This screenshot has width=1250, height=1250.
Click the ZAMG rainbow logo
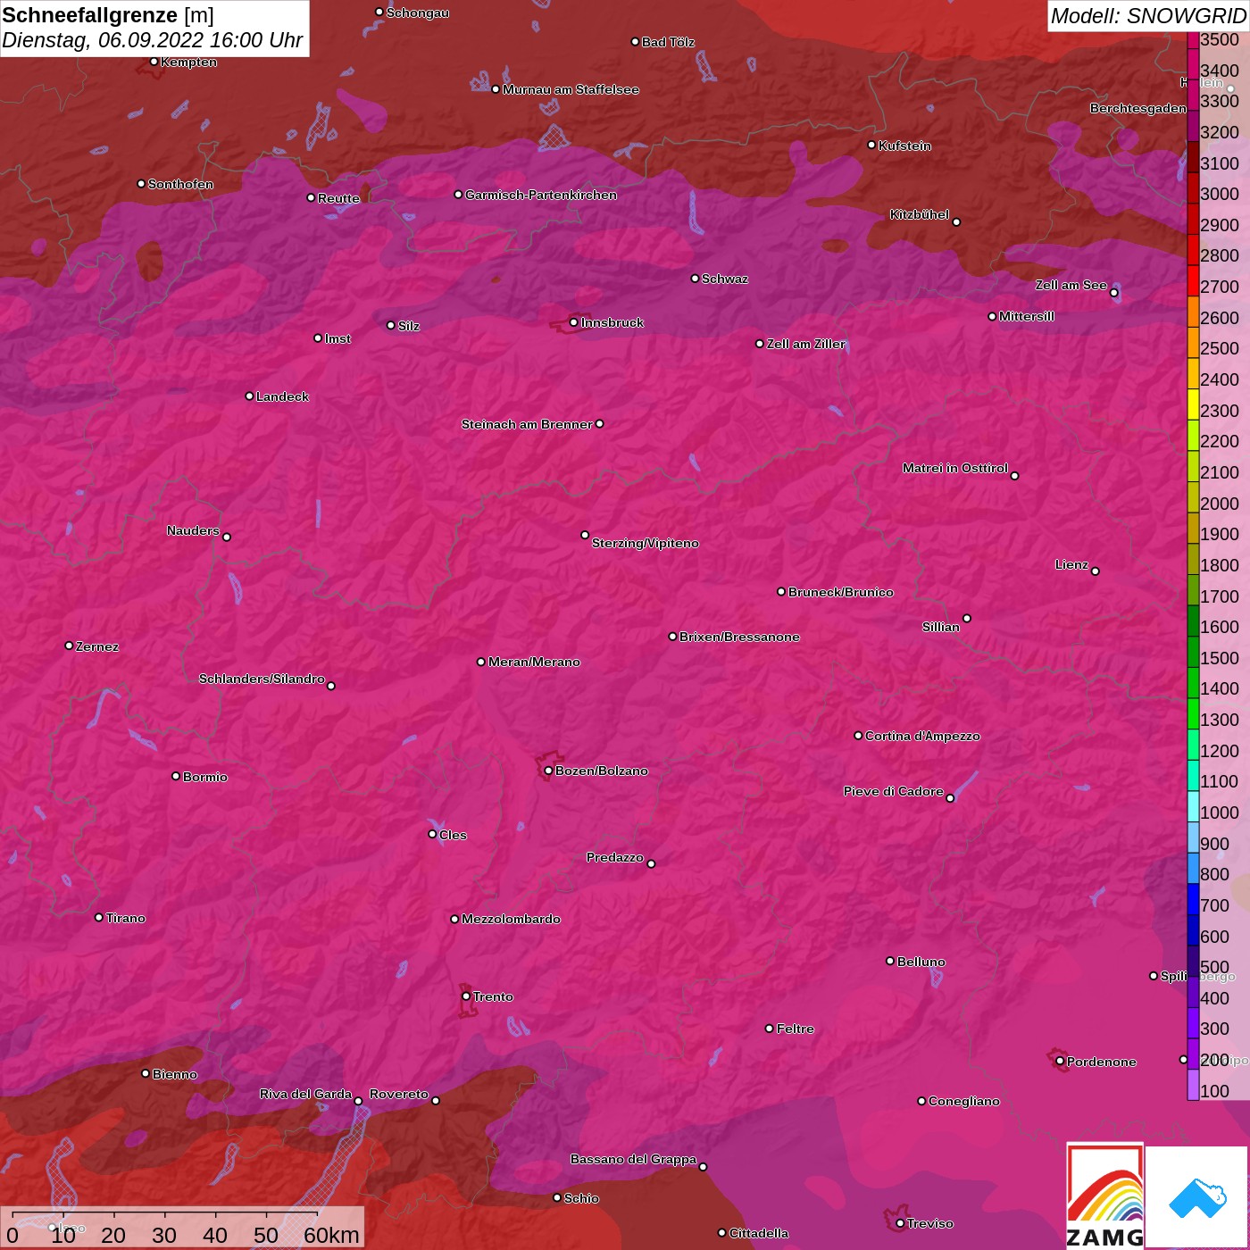tap(1104, 1196)
